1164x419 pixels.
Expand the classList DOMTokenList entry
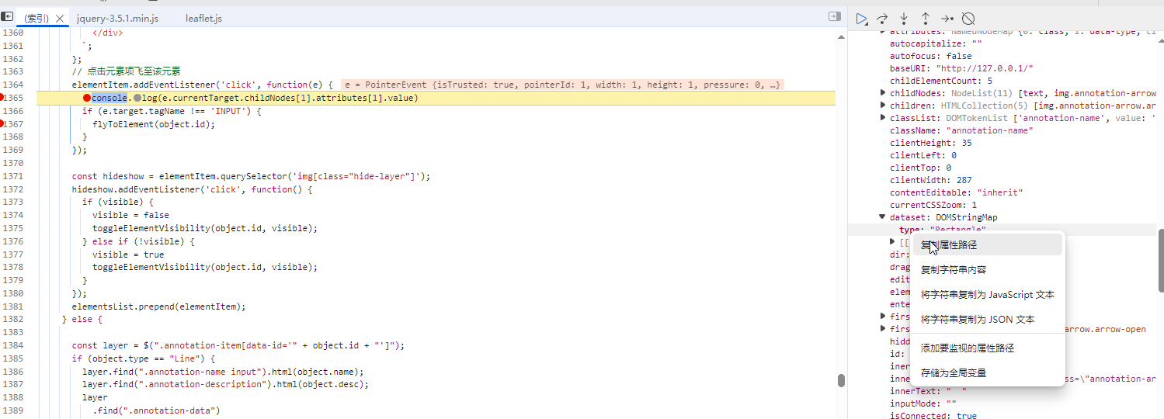883,118
